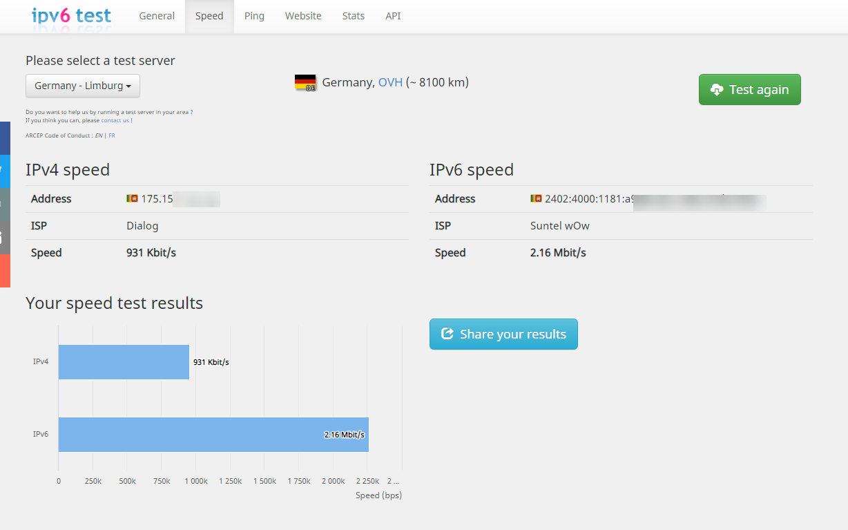Go to the Website tab
The width and height of the screenshot is (848, 530).
[303, 16]
